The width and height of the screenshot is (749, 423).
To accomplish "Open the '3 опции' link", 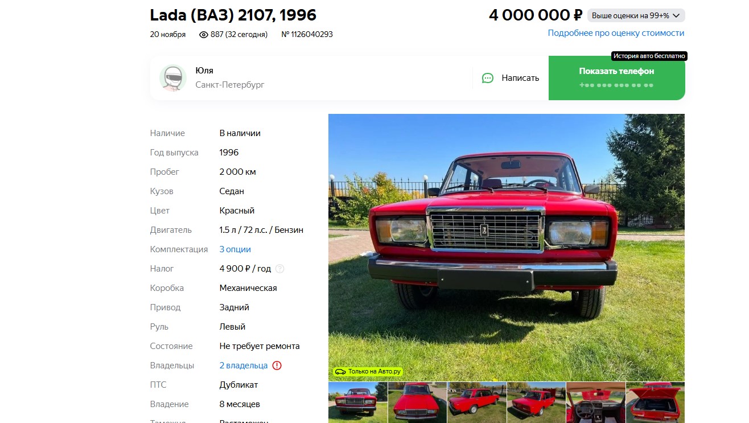I will (235, 249).
